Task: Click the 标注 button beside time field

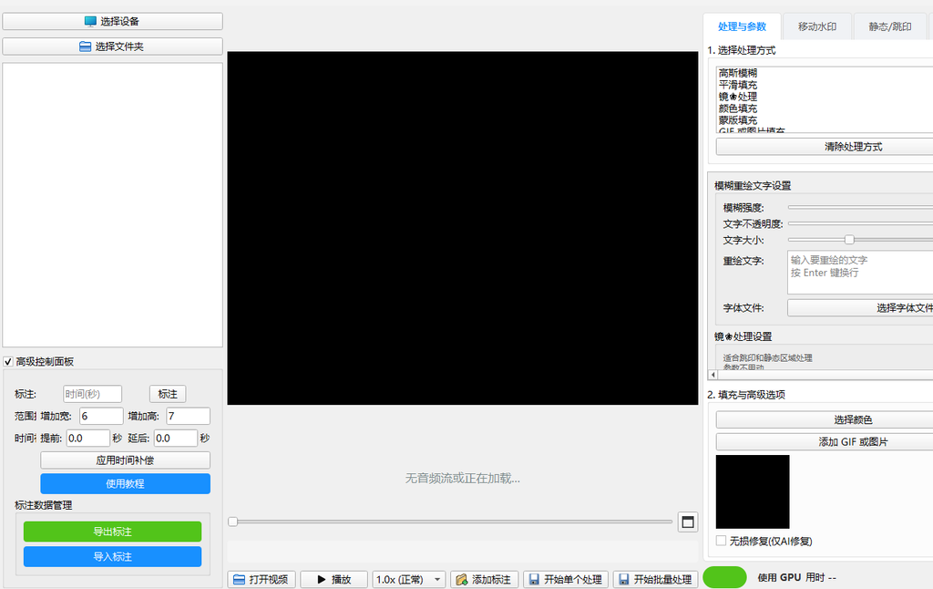Action: coord(168,394)
